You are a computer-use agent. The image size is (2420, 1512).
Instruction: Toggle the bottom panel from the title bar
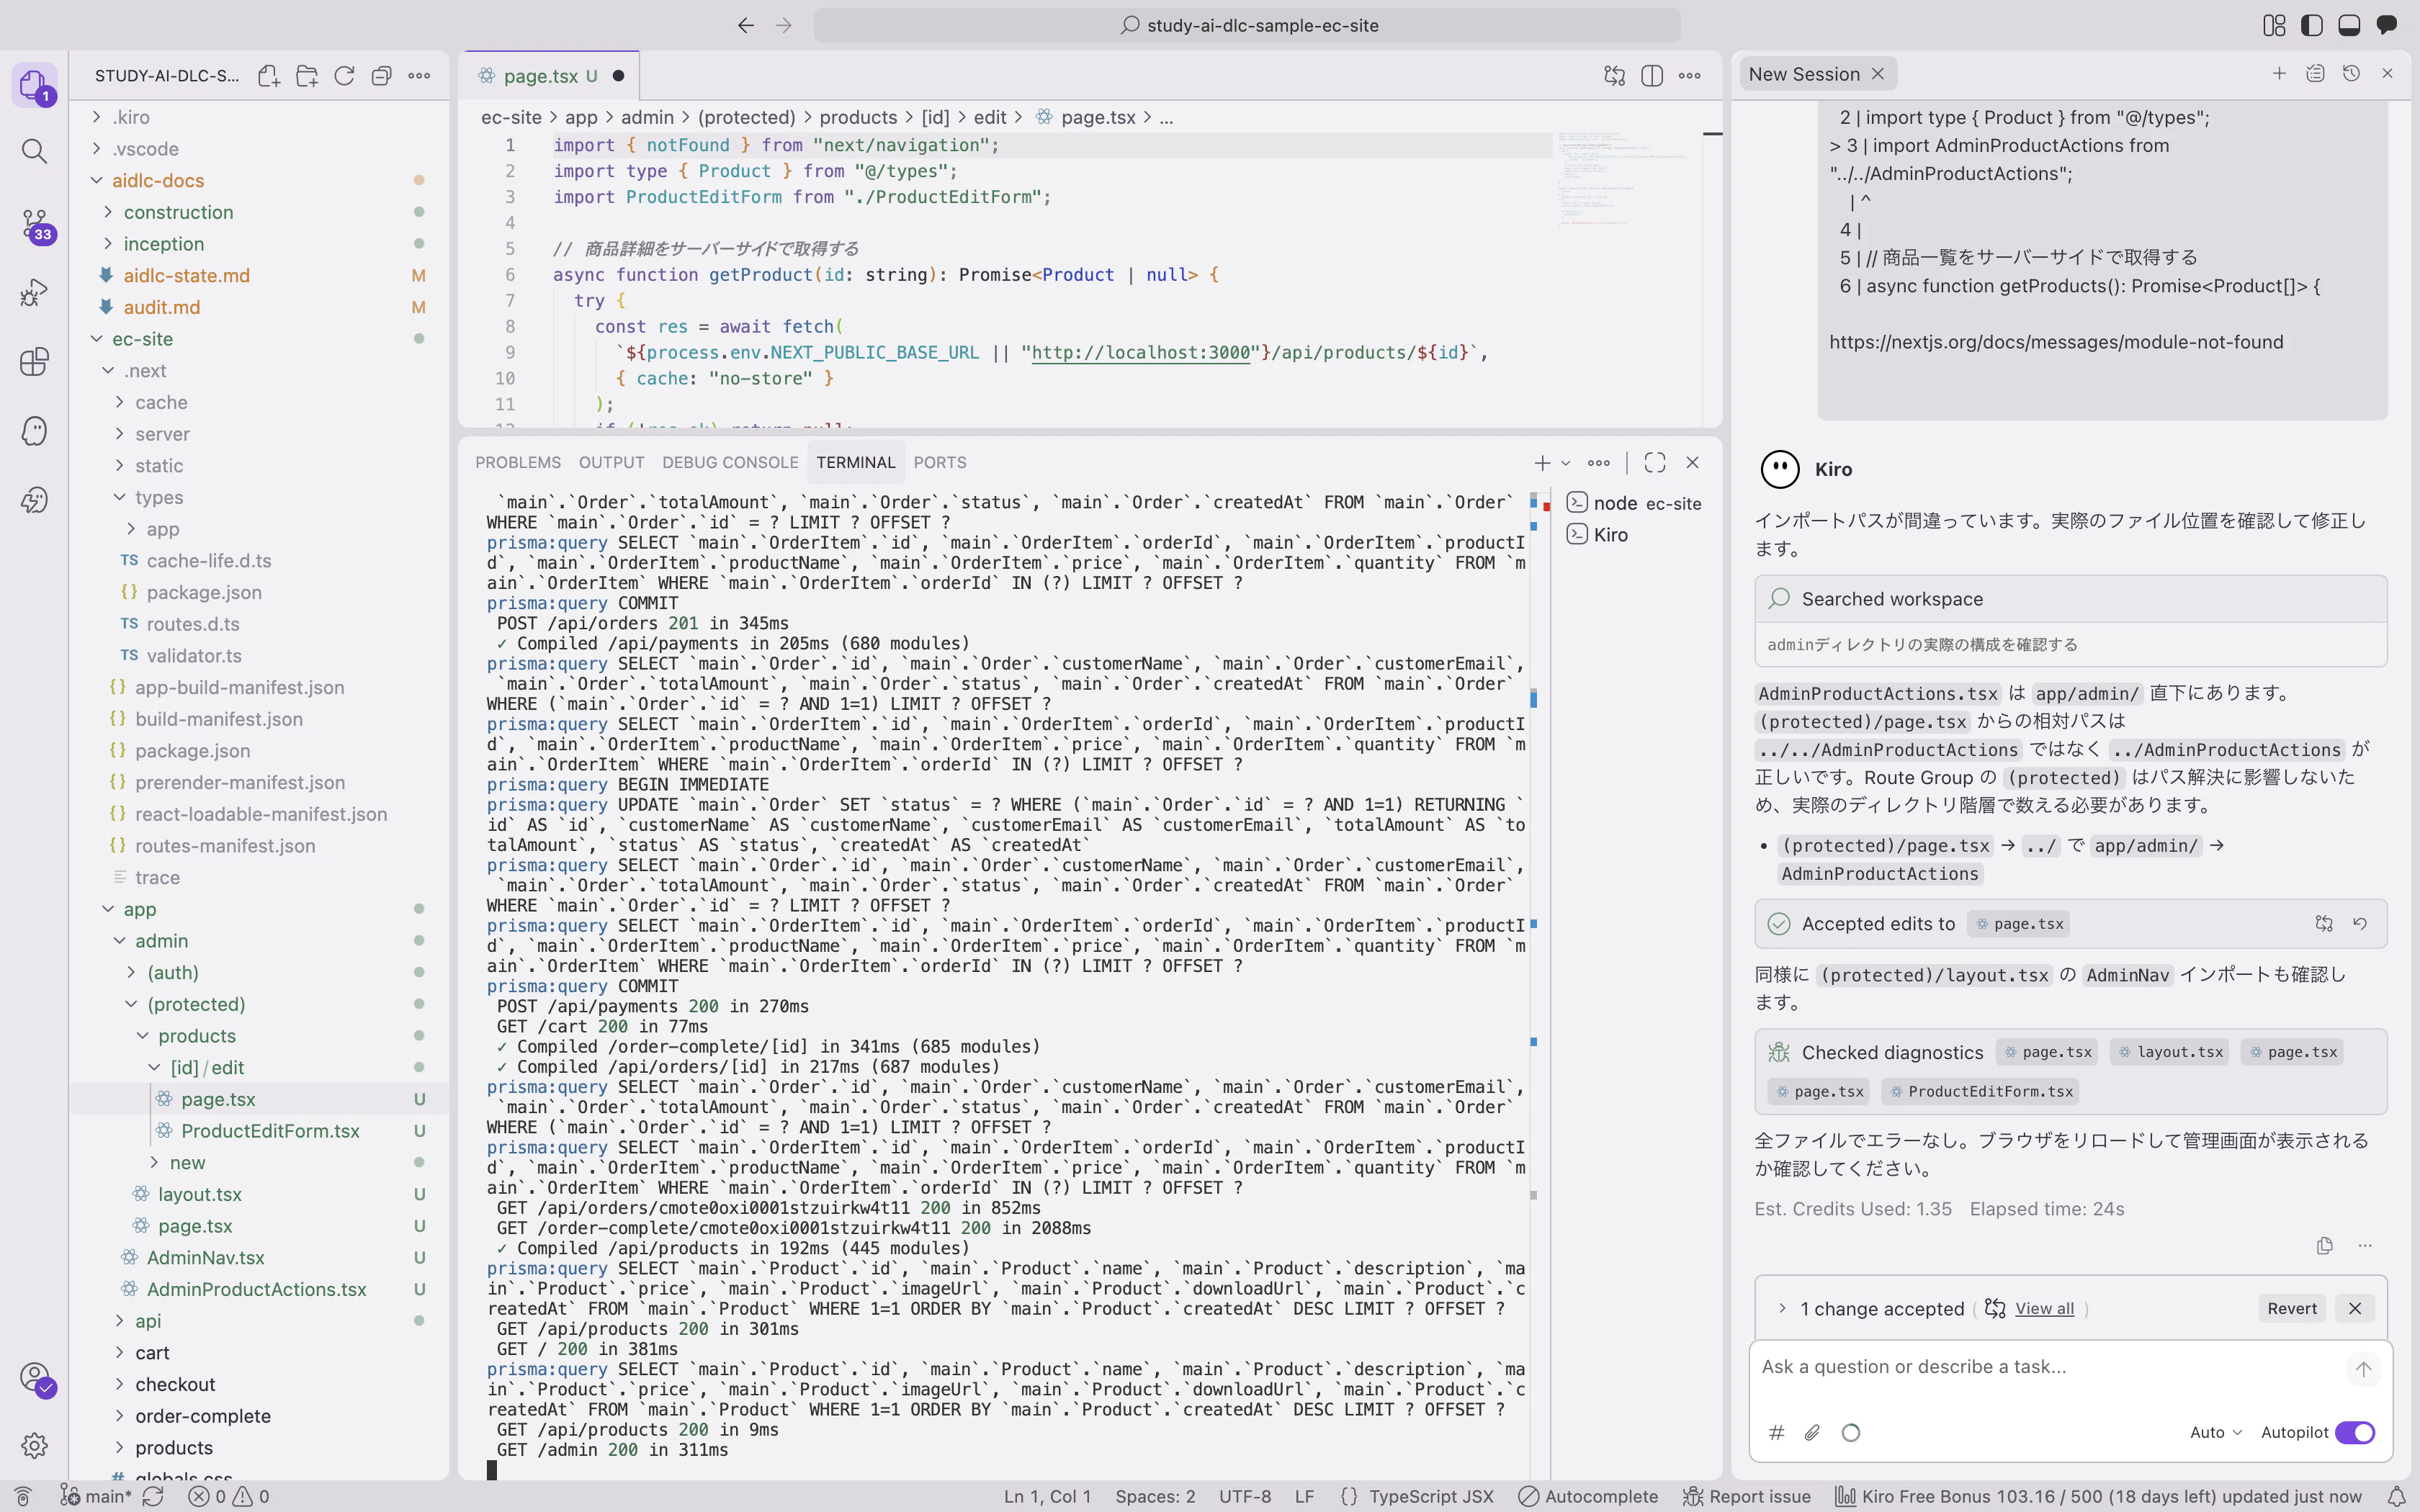coord(2349,26)
